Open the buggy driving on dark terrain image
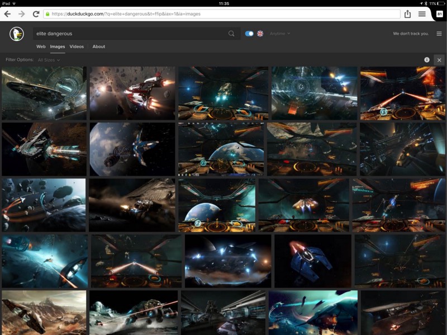Image resolution: width=447 pixels, height=335 pixels. [x=132, y=205]
